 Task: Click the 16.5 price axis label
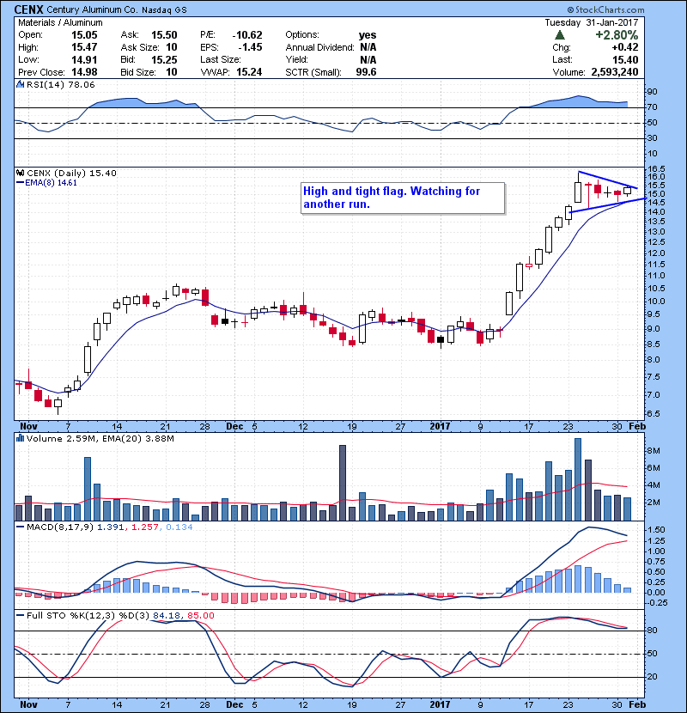click(x=655, y=168)
